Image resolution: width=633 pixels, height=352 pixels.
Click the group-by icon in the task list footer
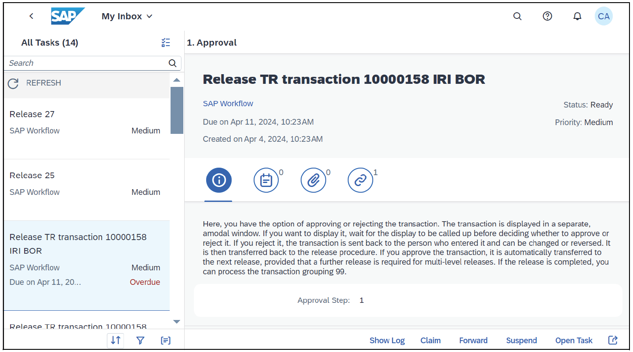coord(166,340)
